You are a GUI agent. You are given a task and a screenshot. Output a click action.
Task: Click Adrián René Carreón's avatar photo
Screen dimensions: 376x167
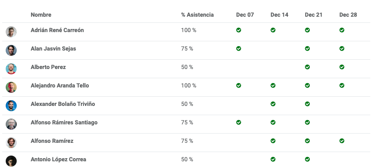[11, 32]
